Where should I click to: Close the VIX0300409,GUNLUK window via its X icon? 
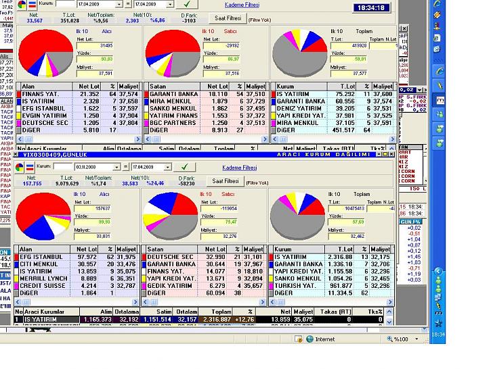click(x=16, y=154)
